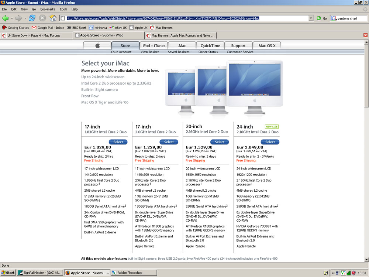Click the NEW SIZE badge
This screenshot has width=369, height=277.
(272, 126)
